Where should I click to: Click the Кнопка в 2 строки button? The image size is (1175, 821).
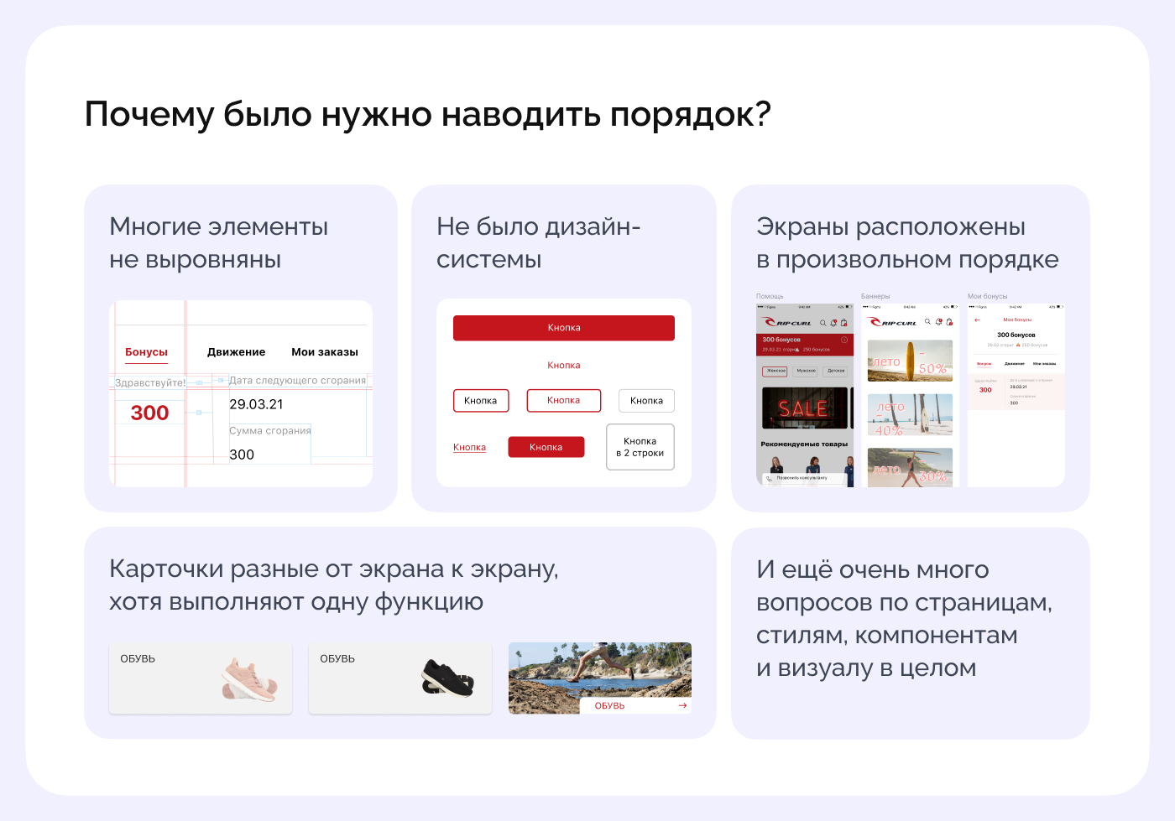click(640, 447)
